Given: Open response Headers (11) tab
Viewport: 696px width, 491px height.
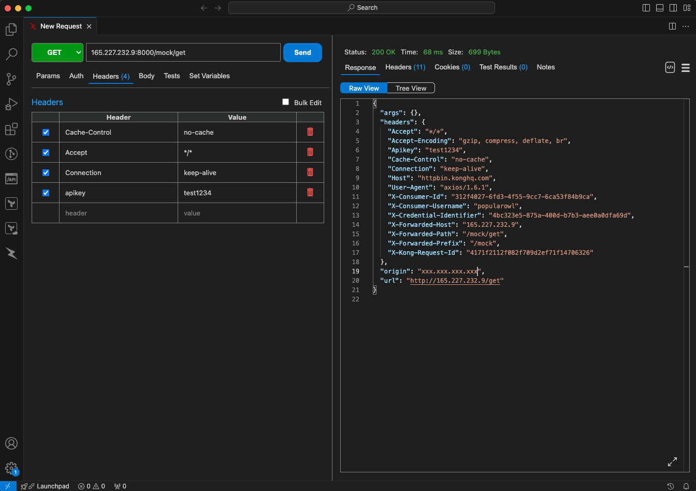Looking at the screenshot, I should pos(405,67).
